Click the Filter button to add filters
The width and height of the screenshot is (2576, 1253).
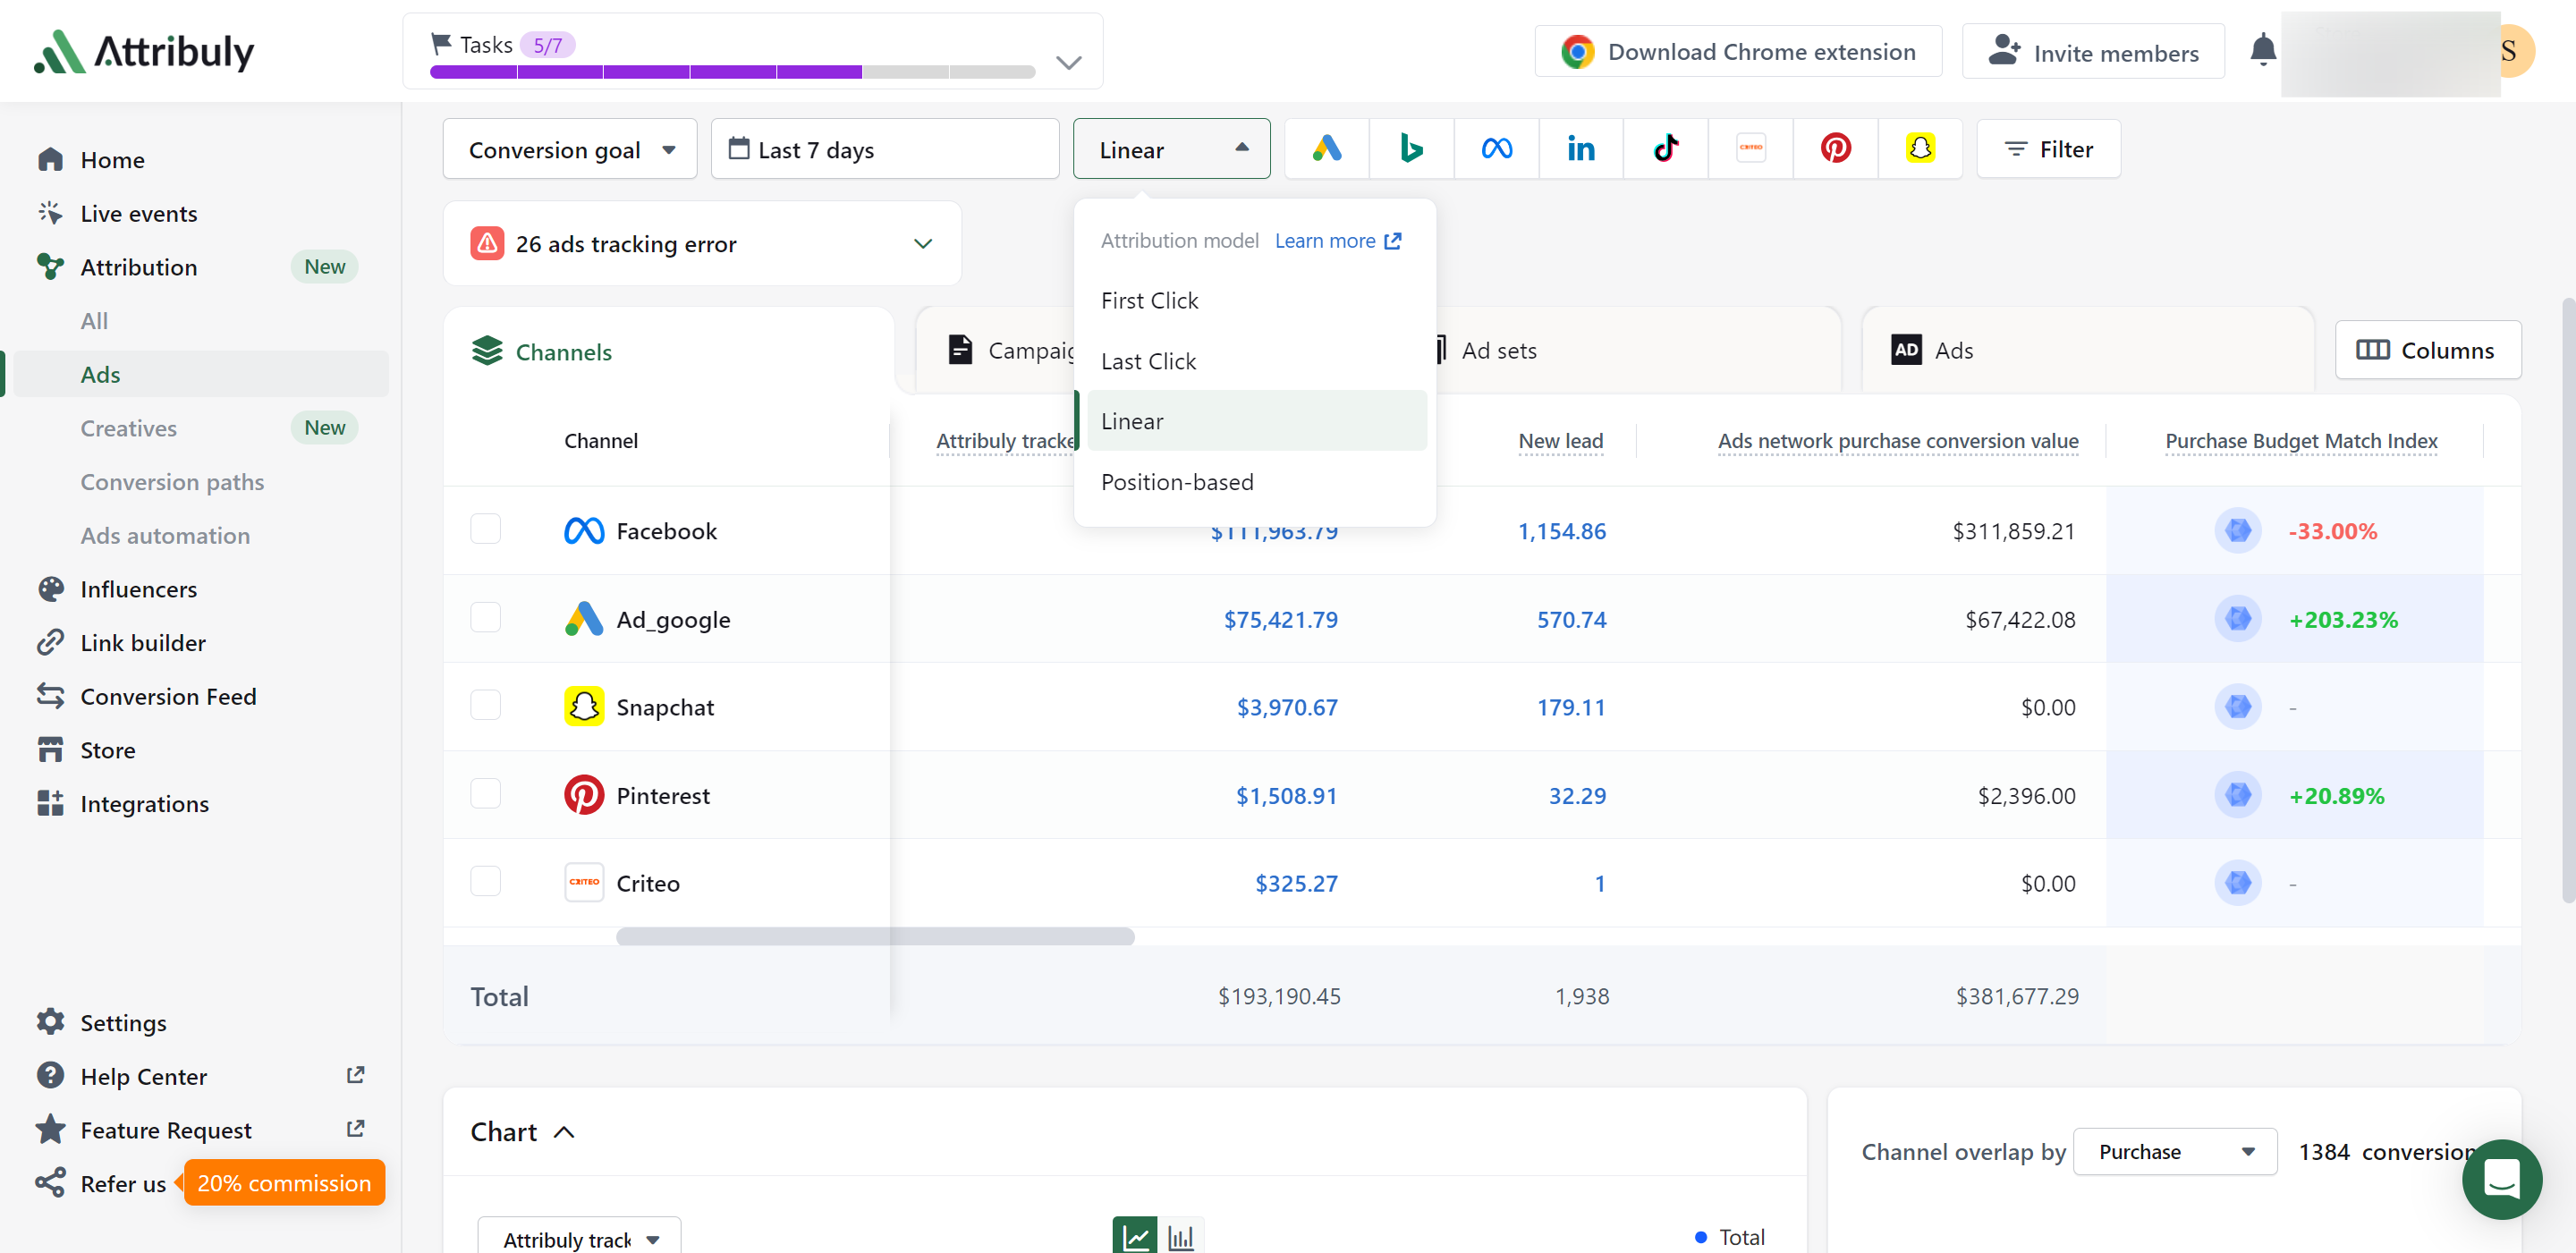(2048, 149)
